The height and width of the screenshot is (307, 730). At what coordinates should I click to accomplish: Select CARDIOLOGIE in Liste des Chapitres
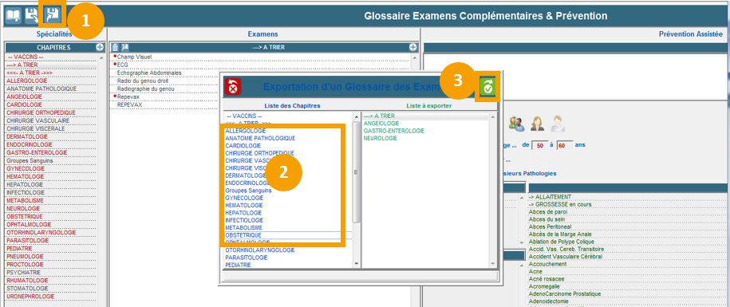pyautogui.click(x=243, y=146)
